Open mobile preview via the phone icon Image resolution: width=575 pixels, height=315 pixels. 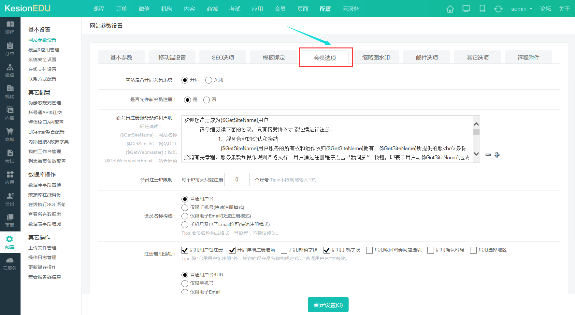[482, 9]
